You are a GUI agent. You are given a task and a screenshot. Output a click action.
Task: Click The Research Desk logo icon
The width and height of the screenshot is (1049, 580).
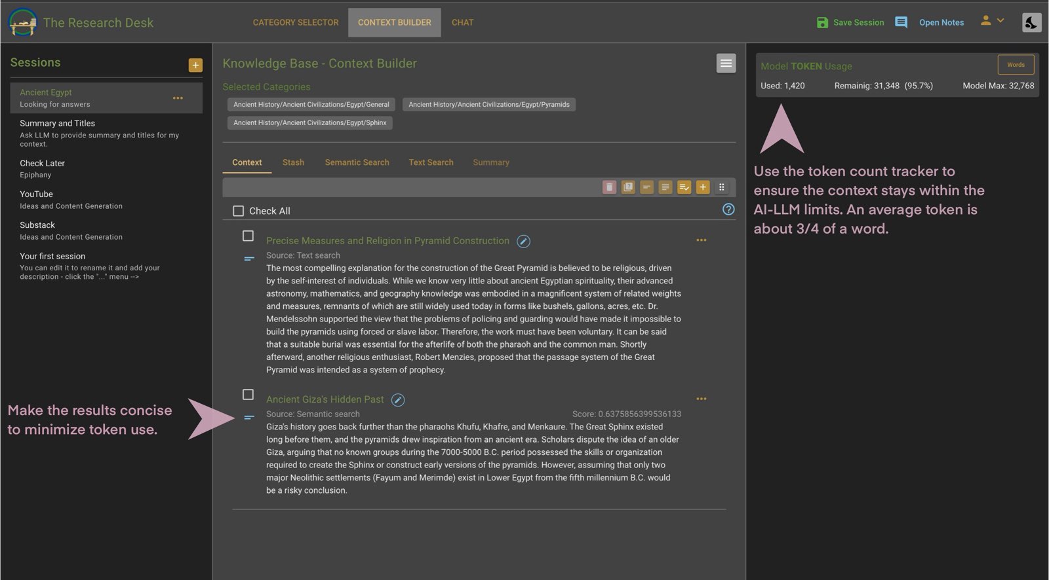pyautogui.click(x=22, y=22)
